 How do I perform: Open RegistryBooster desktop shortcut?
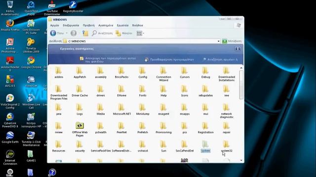[73, 7]
